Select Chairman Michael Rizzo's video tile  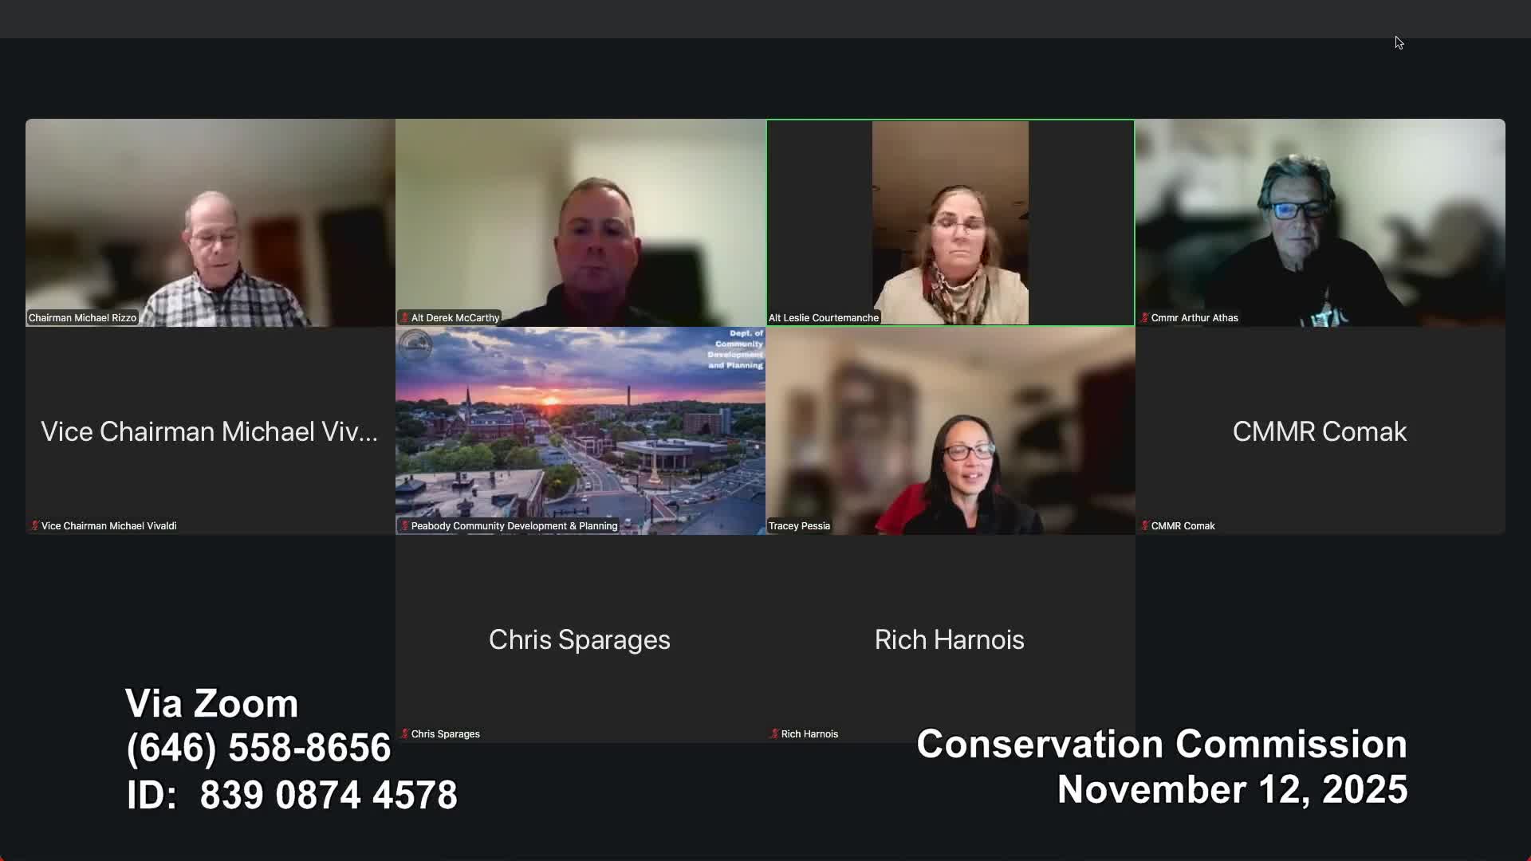[211, 222]
